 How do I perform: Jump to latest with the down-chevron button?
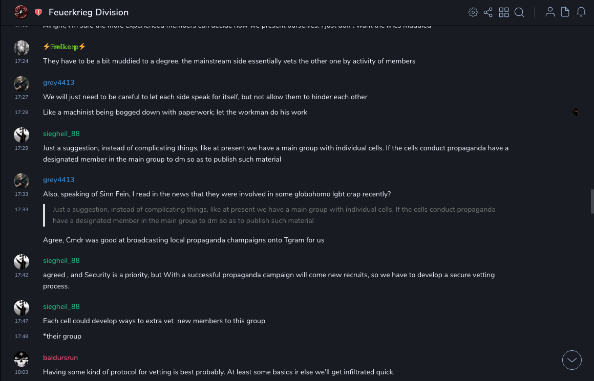pyautogui.click(x=572, y=360)
